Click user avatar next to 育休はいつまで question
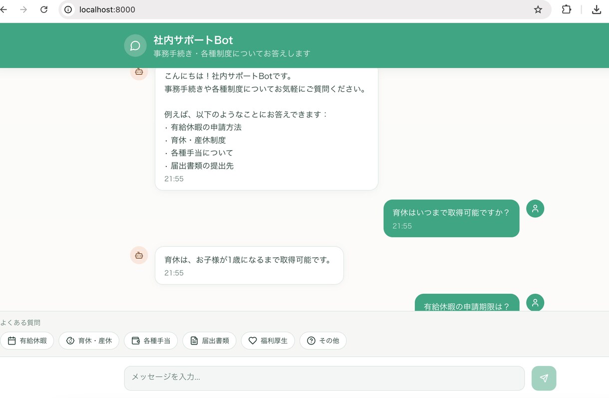The width and height of the screenshot is (609, 398). coord(535,208)
